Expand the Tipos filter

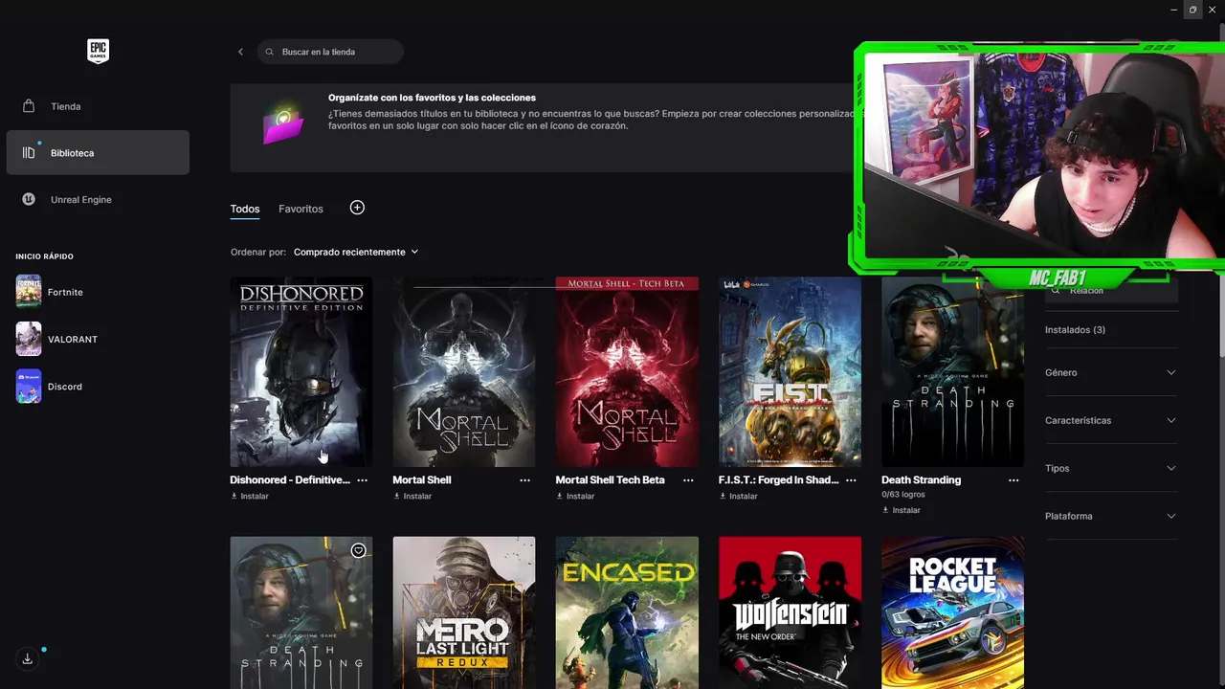(1111, 468)
